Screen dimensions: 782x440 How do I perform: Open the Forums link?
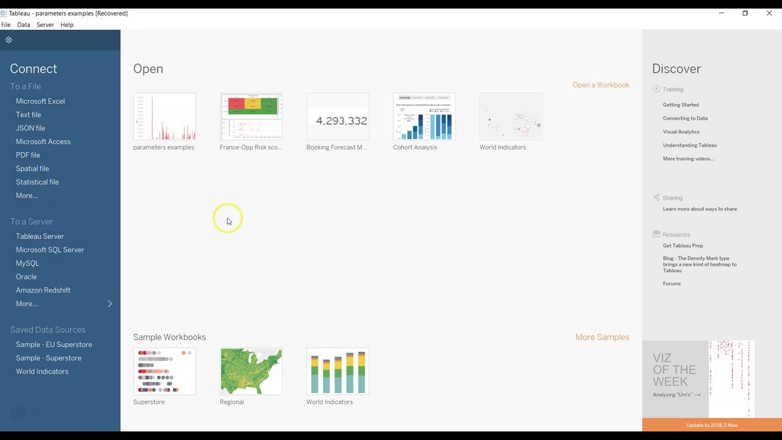pyautogui.click(x=671, y=284)
